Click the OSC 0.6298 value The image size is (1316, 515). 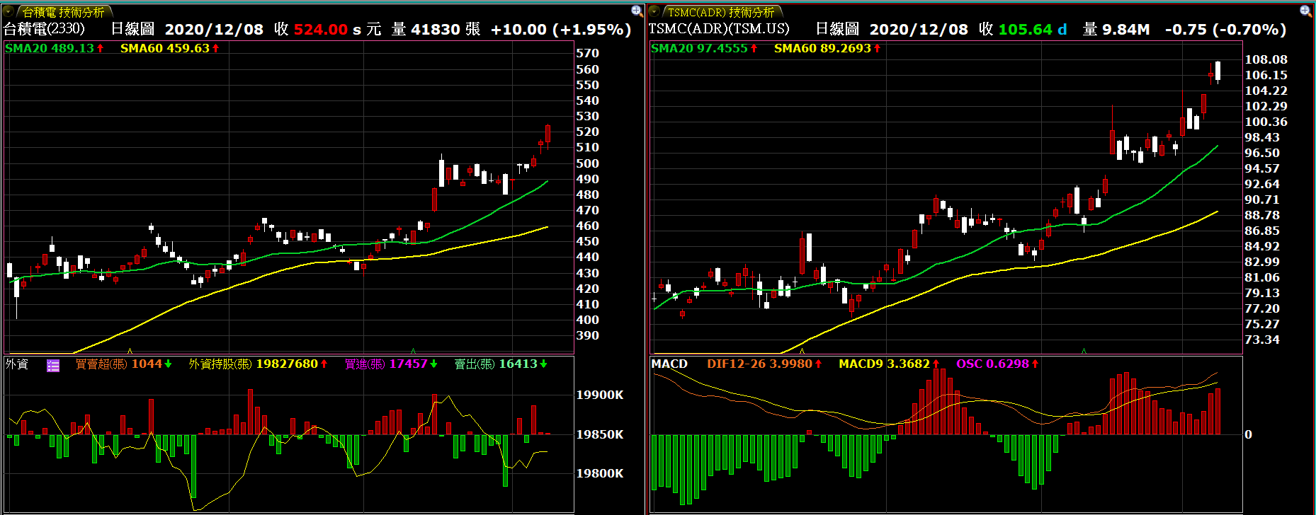click(x=997, y=364)
